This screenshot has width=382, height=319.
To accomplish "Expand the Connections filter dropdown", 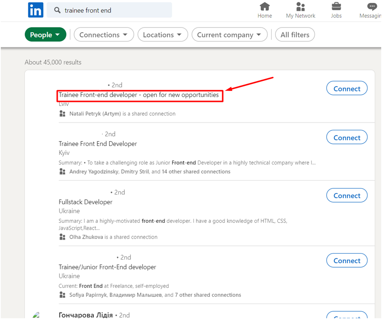I will tap(104, 35).
